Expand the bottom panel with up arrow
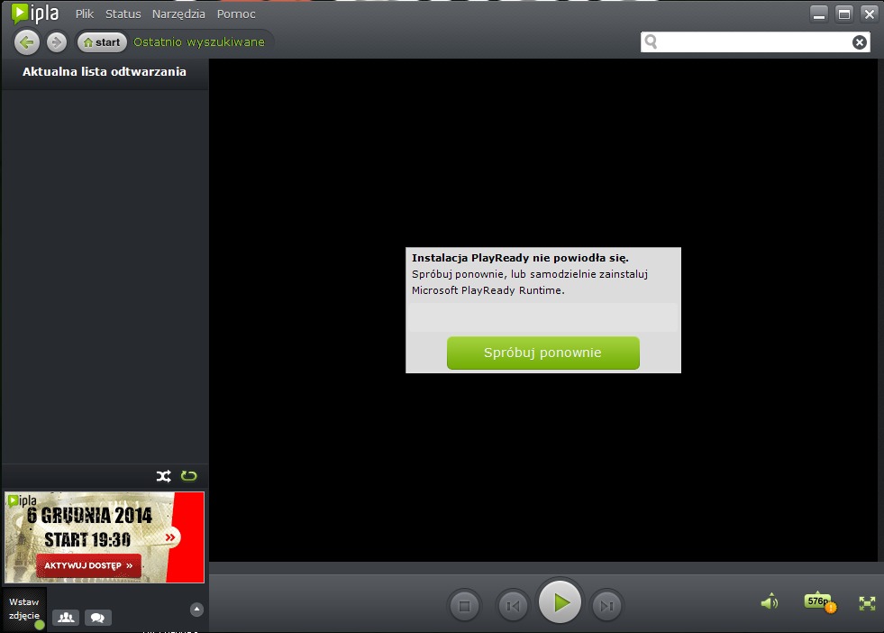This screenshot has height=633, width=884. (196, 610)
